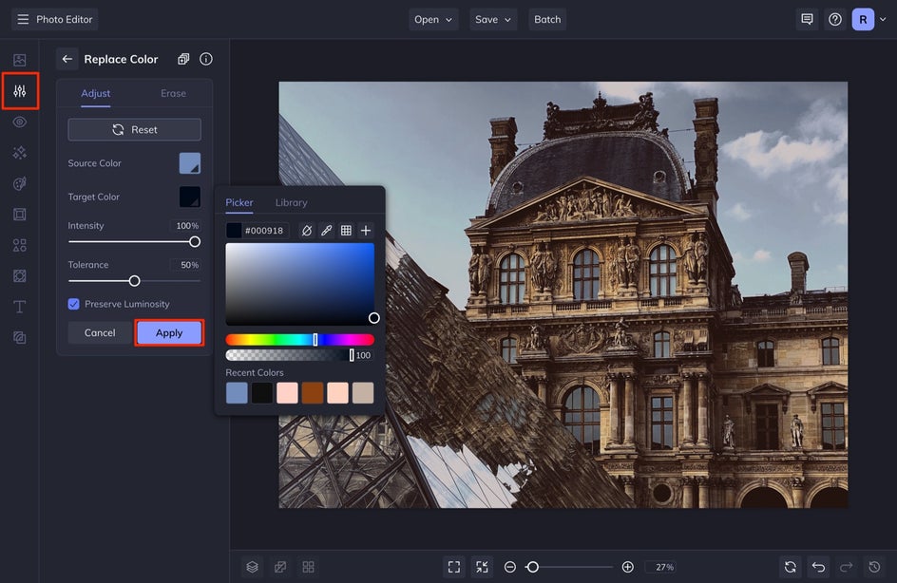
Task: Open the history clock icon
Action: tap(874, 567)
